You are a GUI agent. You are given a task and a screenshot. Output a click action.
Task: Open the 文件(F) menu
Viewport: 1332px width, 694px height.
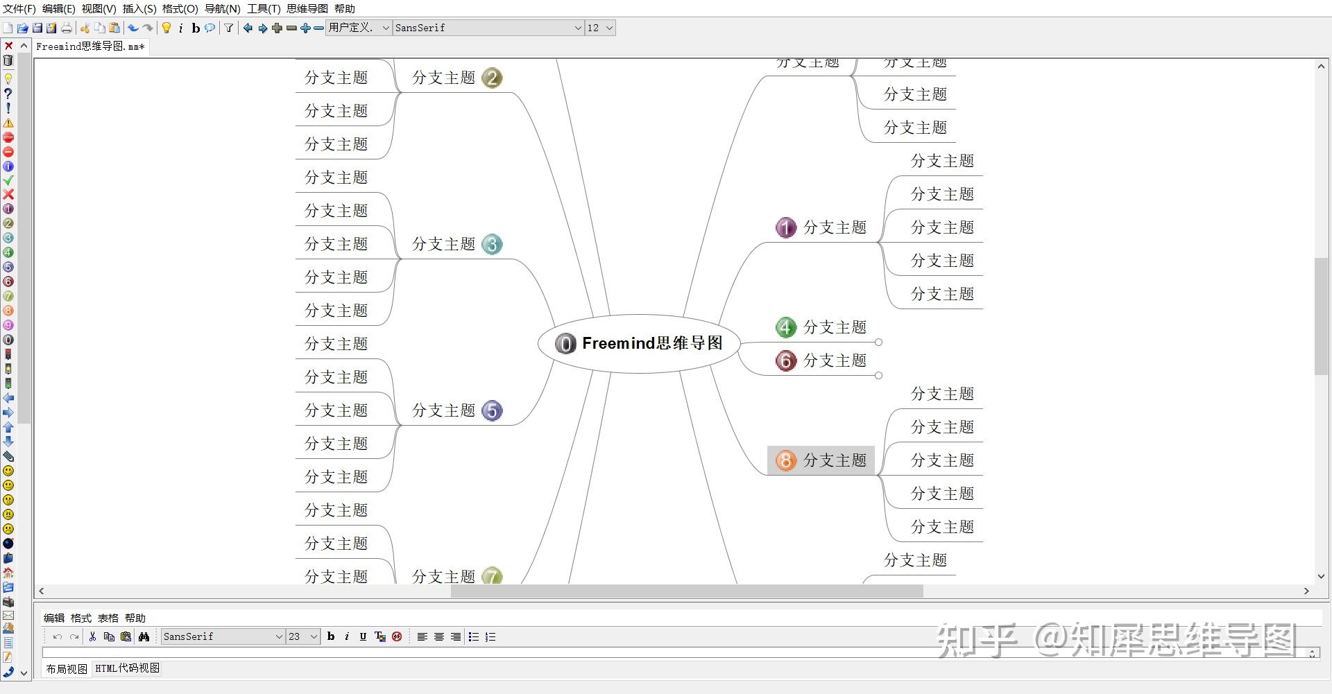[19, 9]
